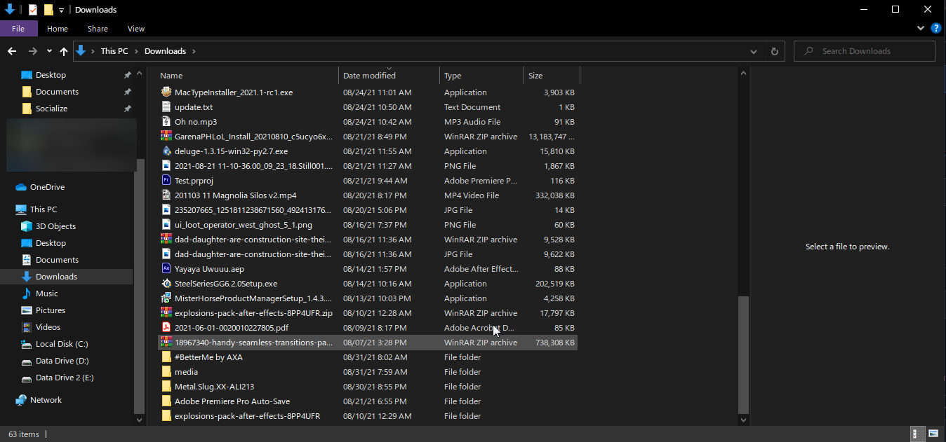Open the Quick Access Toolbar customize dropdown
946x442 pixels.
61,9
